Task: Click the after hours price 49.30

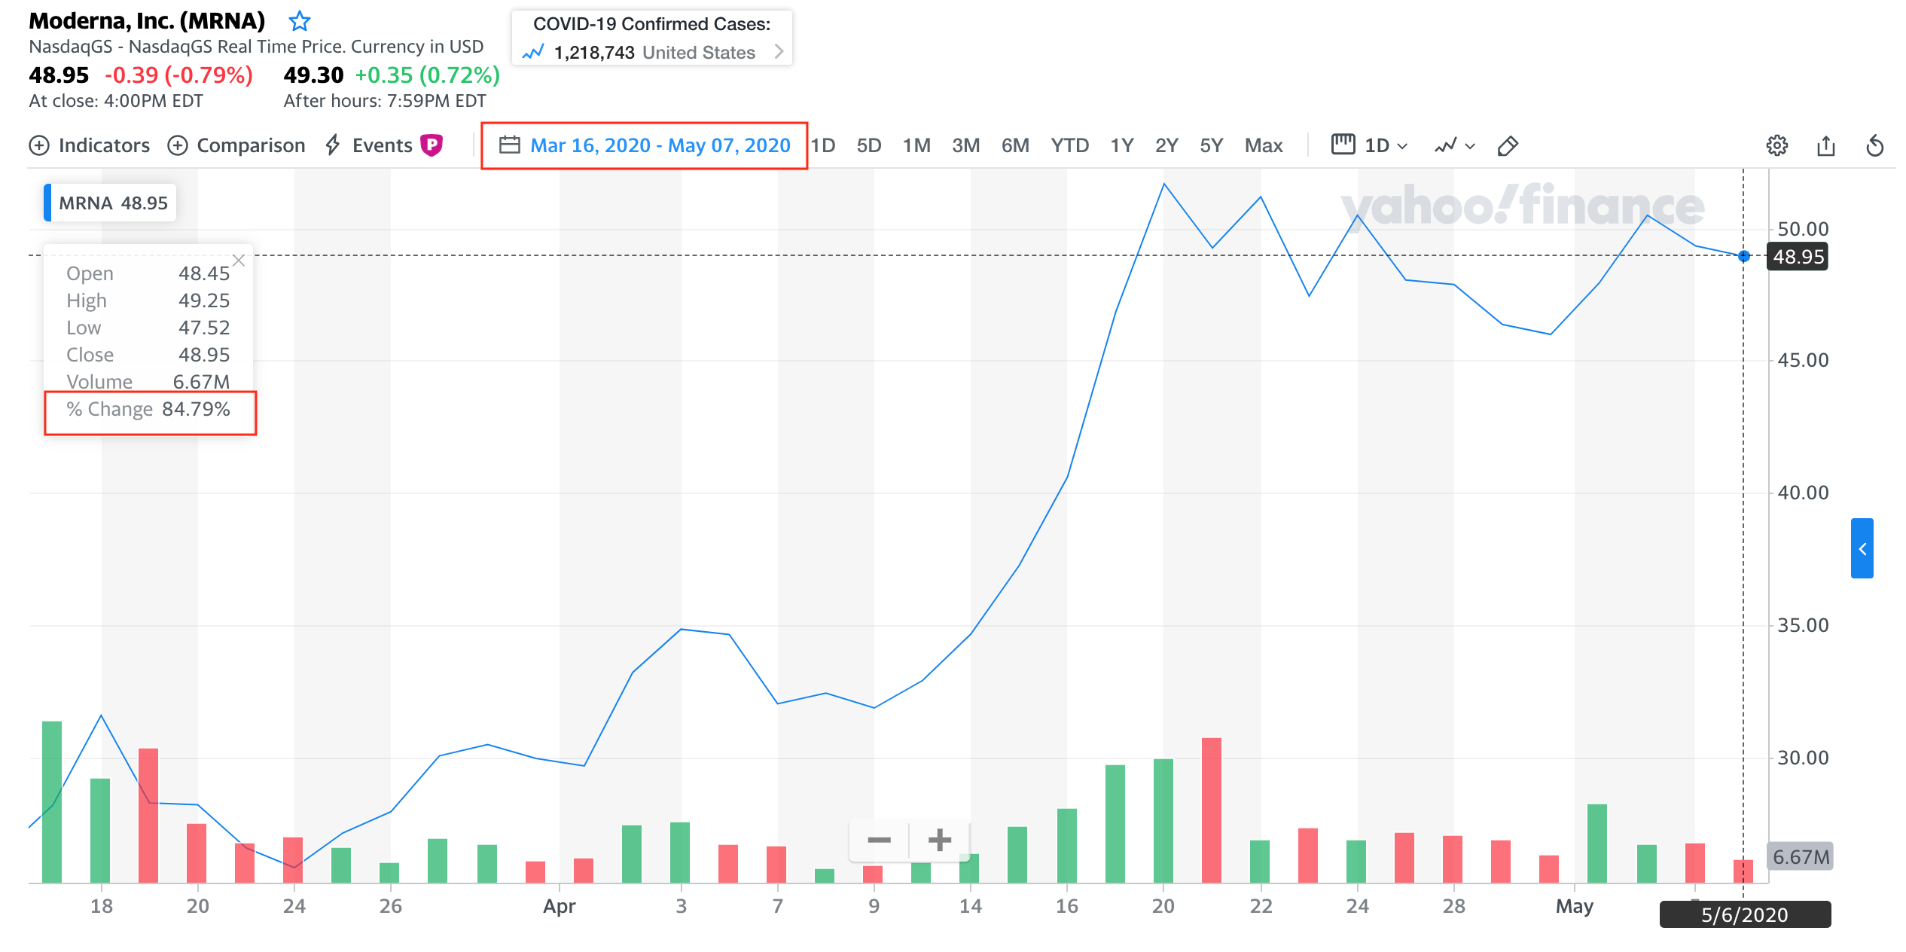Action: click(x=313, y=75)
